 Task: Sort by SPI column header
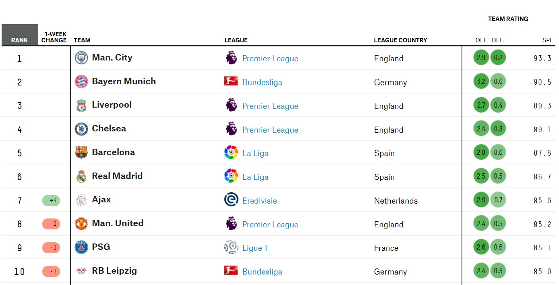547,40
